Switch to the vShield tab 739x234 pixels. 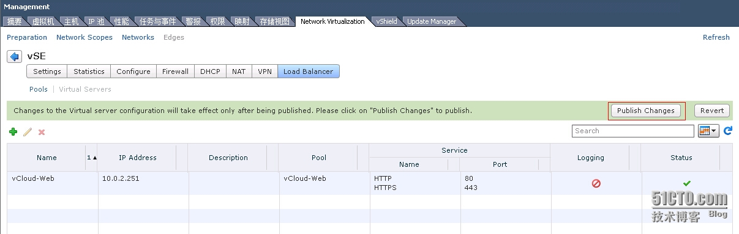click(387, 21)
